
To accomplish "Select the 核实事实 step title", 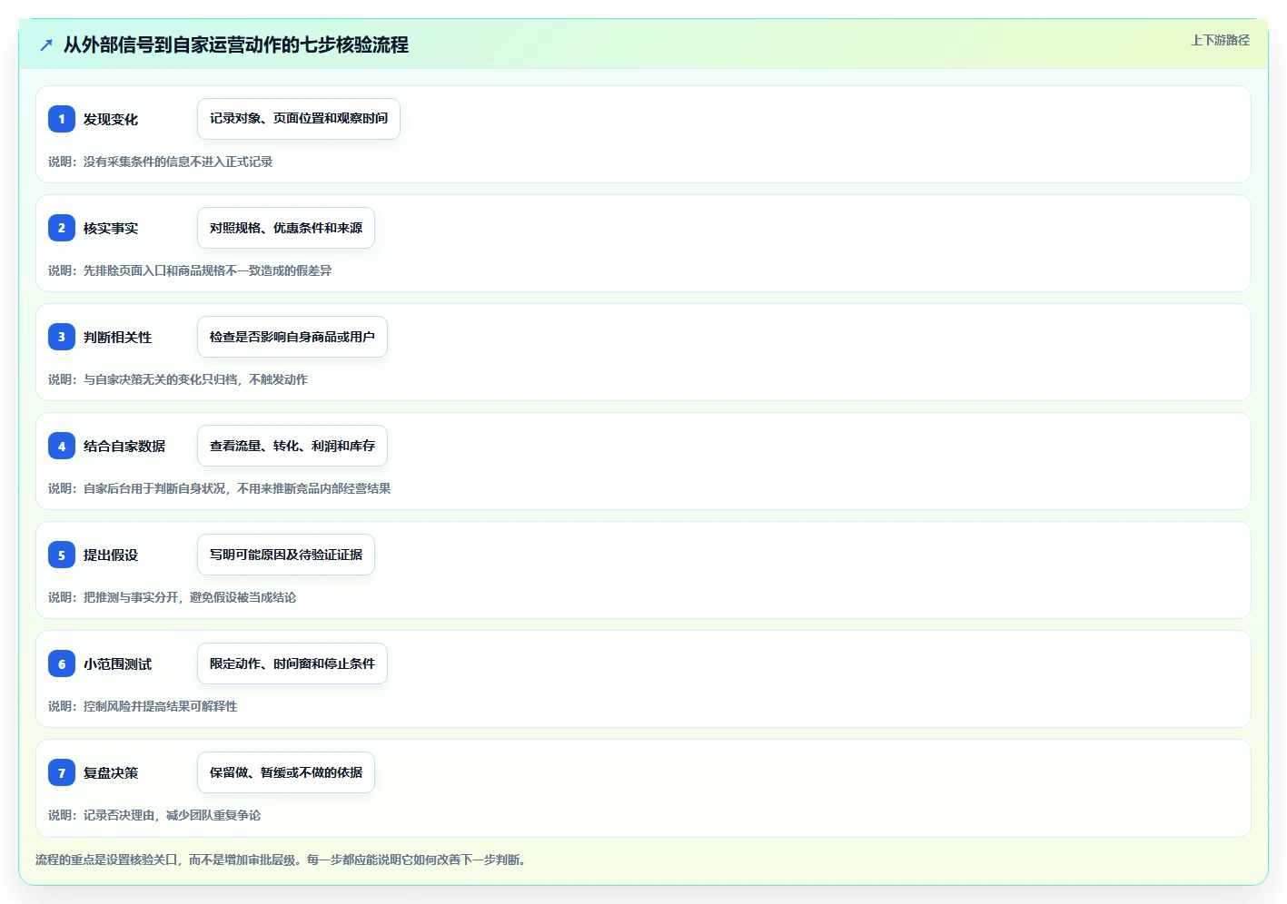I will 111,228.
